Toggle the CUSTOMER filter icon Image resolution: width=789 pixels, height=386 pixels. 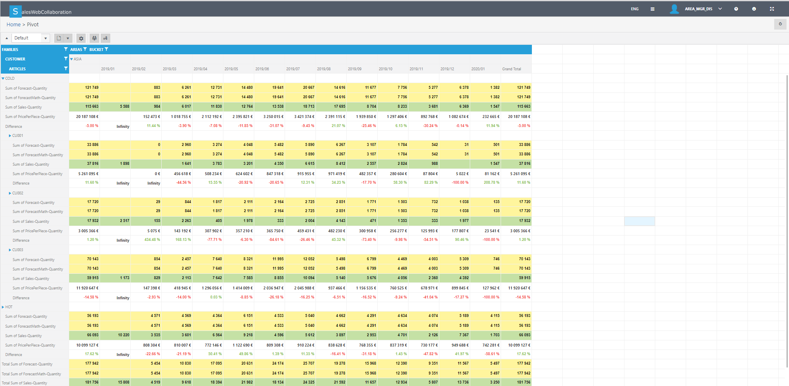click(x=66, y=59)
